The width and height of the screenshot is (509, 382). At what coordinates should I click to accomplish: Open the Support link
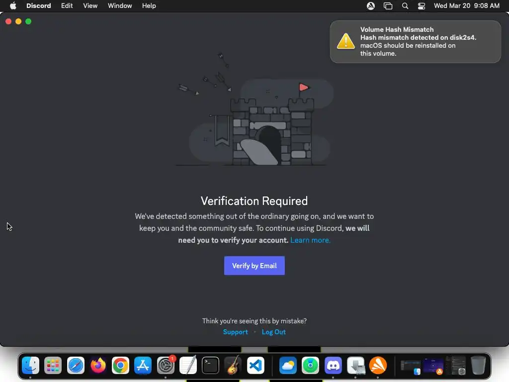pos(235,332)
